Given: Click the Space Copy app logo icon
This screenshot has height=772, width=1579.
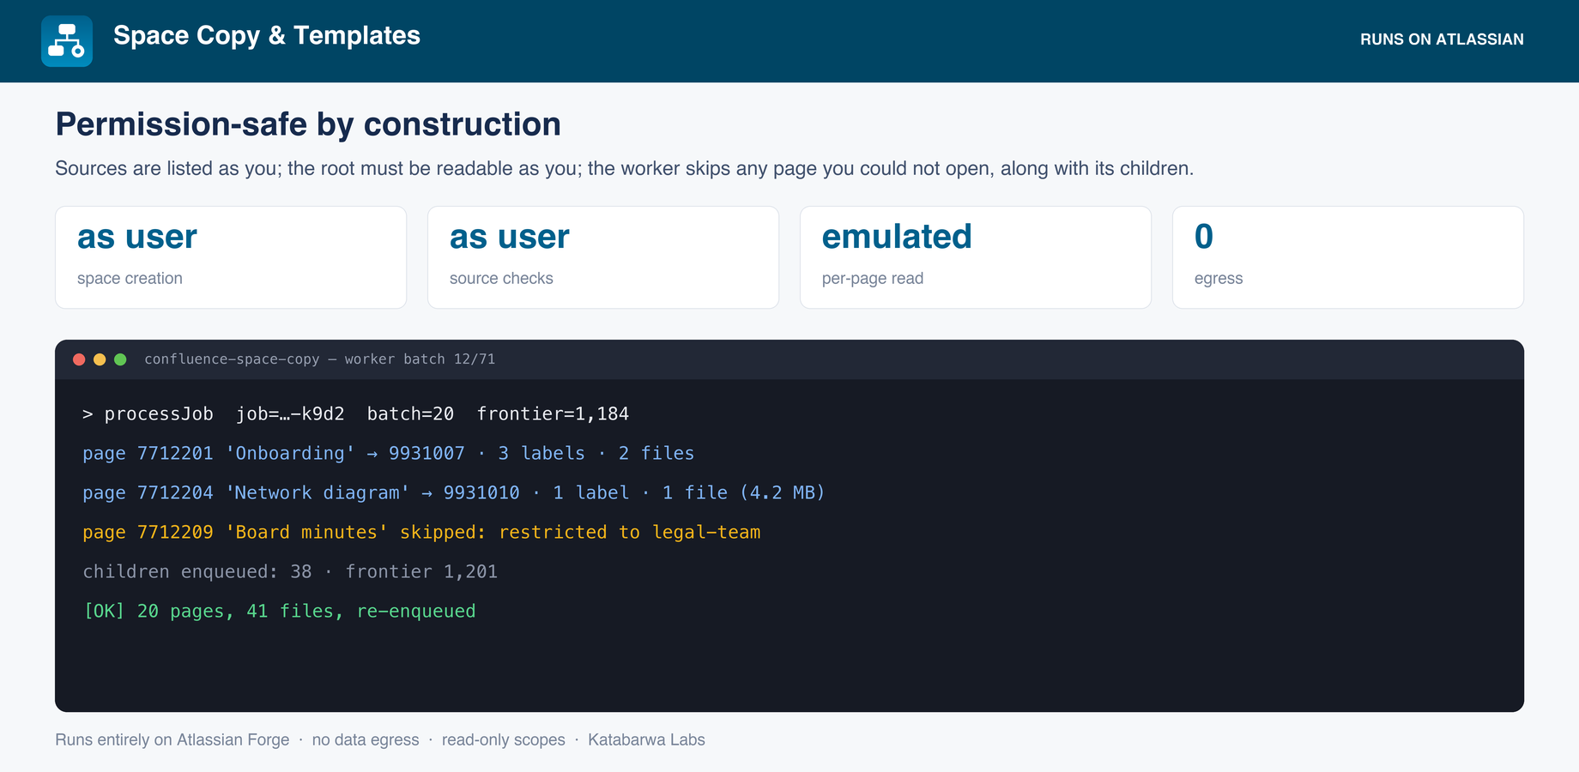Looking at the screenshot, I should coord(67,41).
